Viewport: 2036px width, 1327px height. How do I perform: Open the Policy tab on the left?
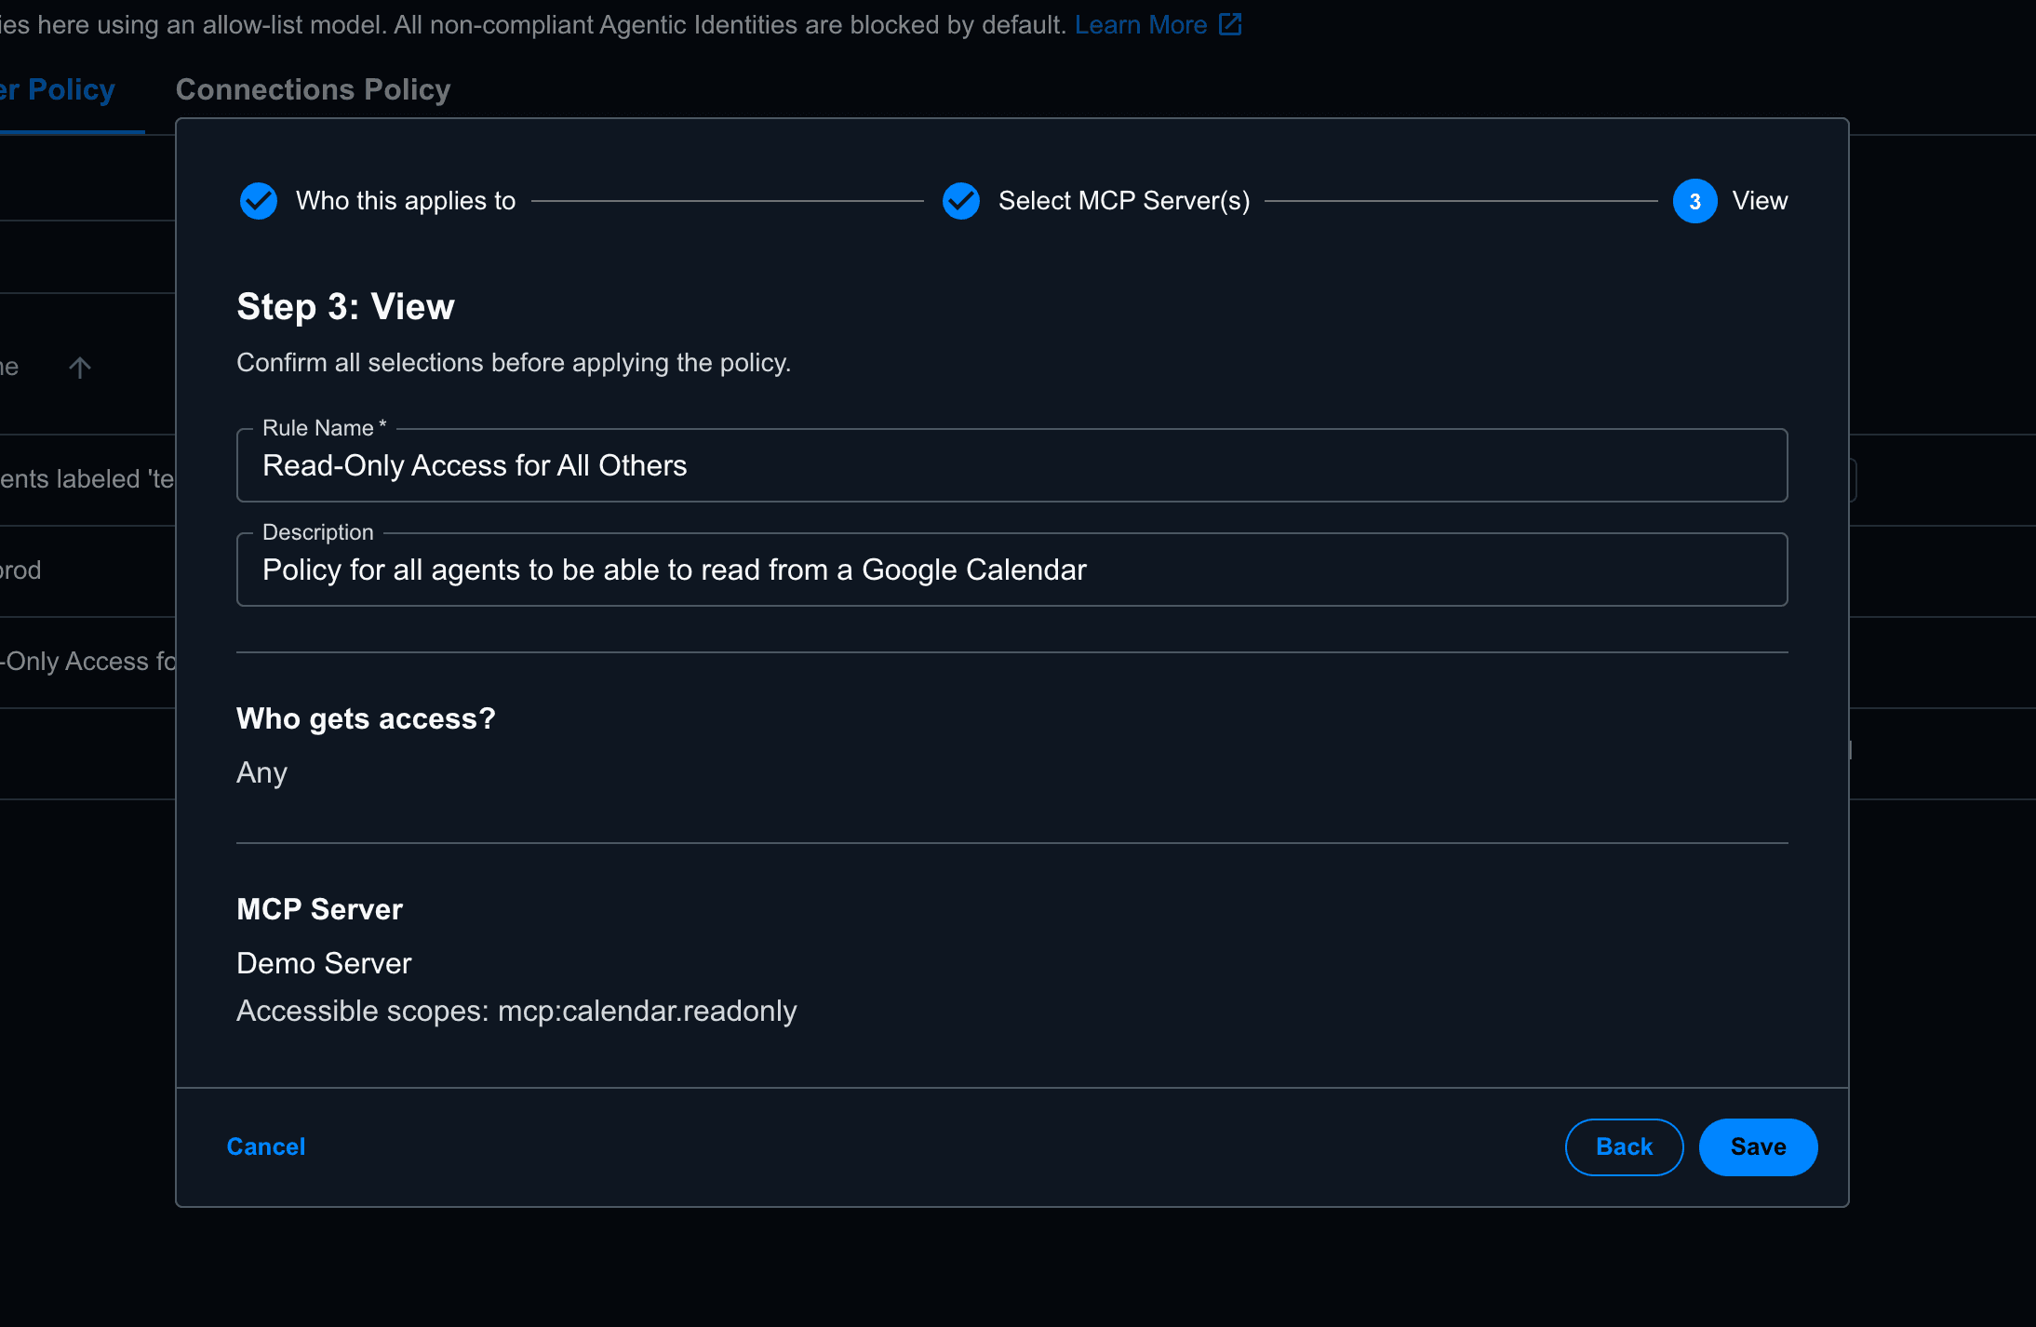click(x=58, y=89)
